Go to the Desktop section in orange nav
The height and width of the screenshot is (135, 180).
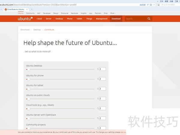click(59, 19)
